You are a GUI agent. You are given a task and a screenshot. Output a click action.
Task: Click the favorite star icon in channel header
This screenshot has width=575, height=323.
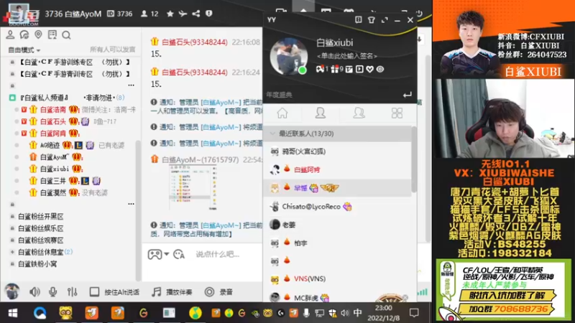(170, 14)
